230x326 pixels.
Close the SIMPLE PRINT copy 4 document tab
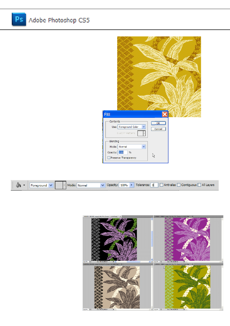[193, 265]
